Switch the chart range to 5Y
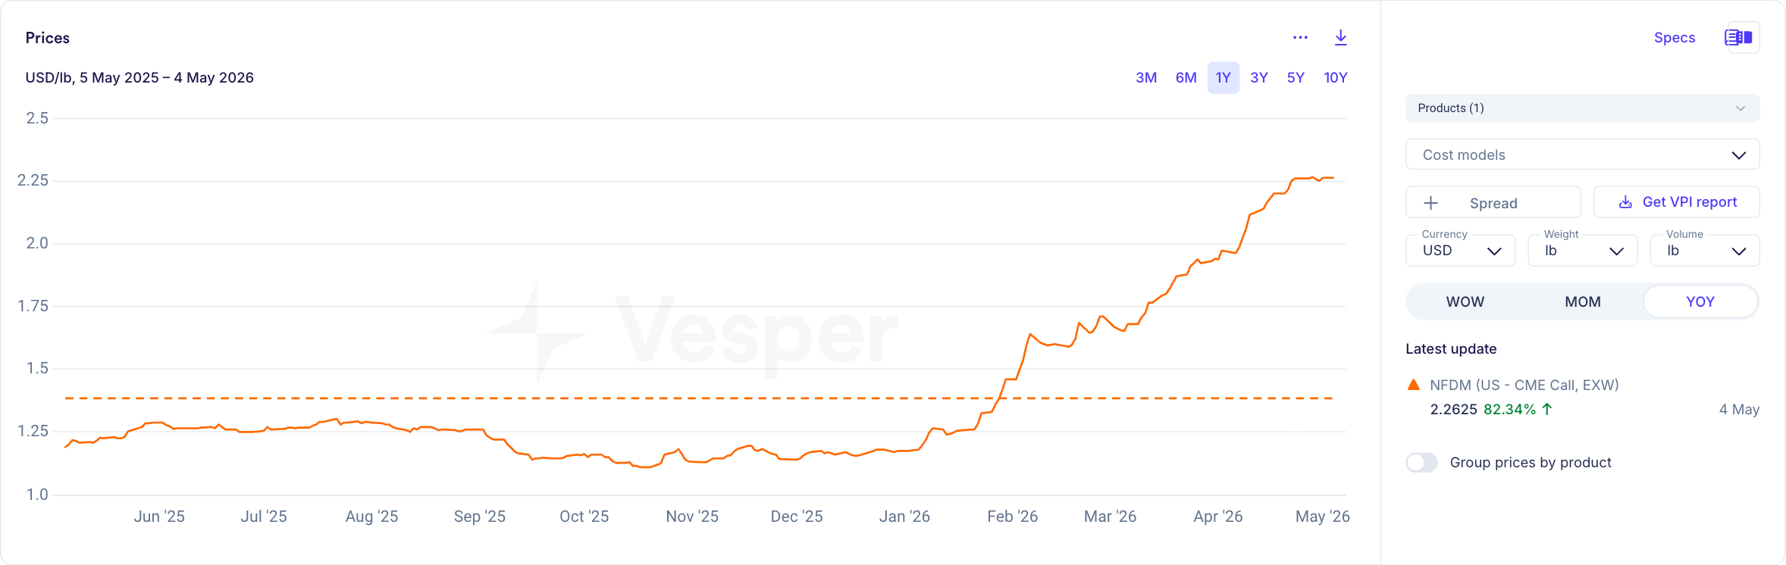Viewport: 1786px width, 565px height. pos(1296,77)
